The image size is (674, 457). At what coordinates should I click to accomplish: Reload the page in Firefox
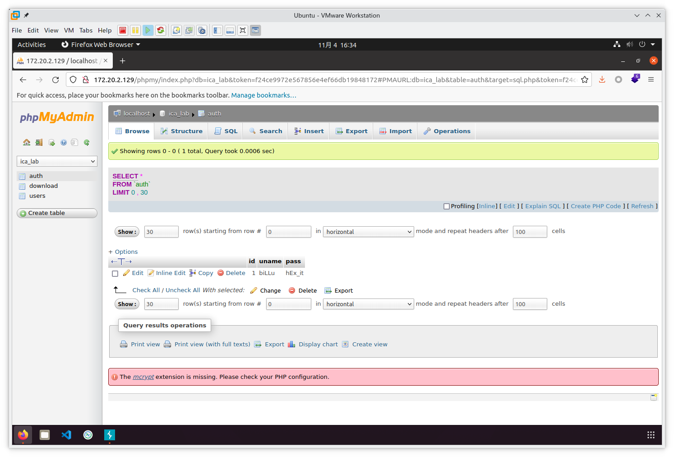(55, 80)
